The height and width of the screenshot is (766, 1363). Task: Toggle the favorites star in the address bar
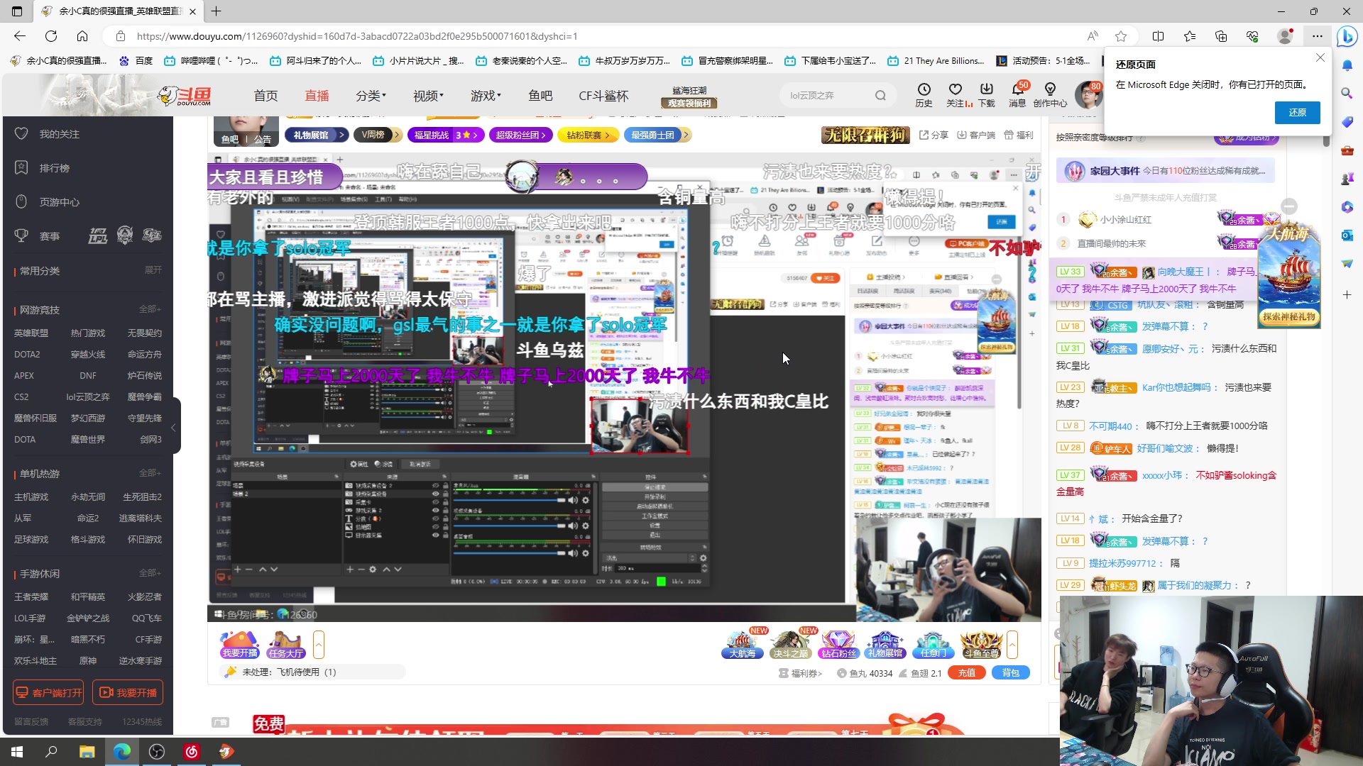pos(1121,36)
